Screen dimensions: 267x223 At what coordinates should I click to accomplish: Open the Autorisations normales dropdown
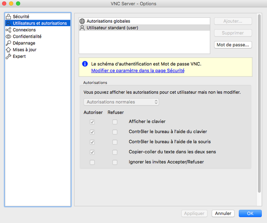click(x=121, y=102)
